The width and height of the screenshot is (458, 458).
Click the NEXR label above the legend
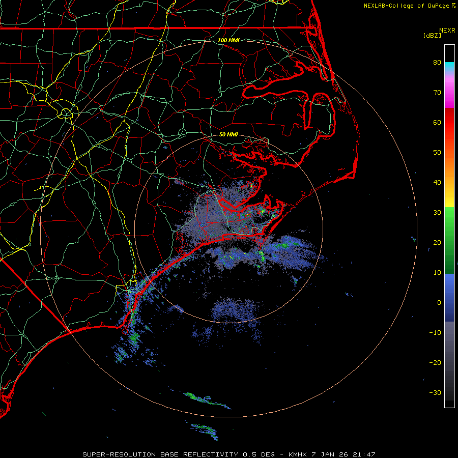[x=447, y=31]
